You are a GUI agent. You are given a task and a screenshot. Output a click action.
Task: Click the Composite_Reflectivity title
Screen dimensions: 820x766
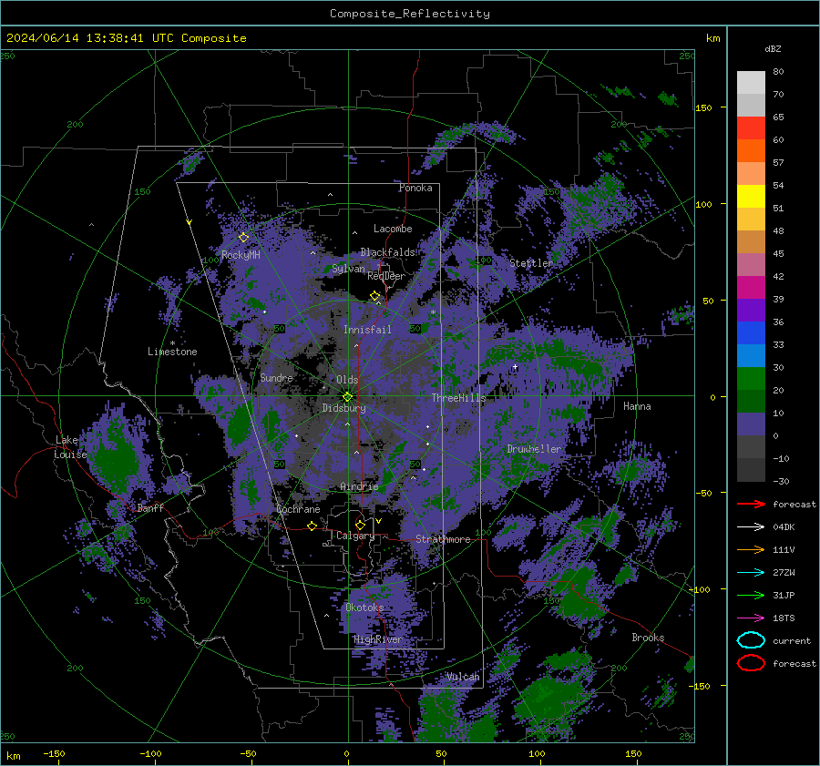[x=410, y=14]
